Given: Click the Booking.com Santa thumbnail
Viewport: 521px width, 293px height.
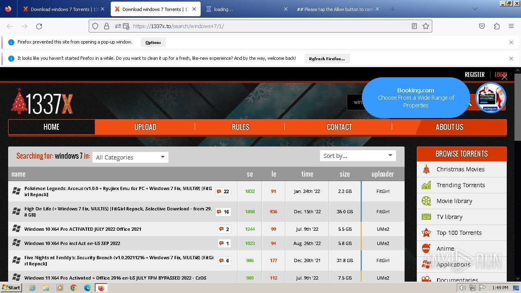Looking at the screenshot, I should point(490,98).
